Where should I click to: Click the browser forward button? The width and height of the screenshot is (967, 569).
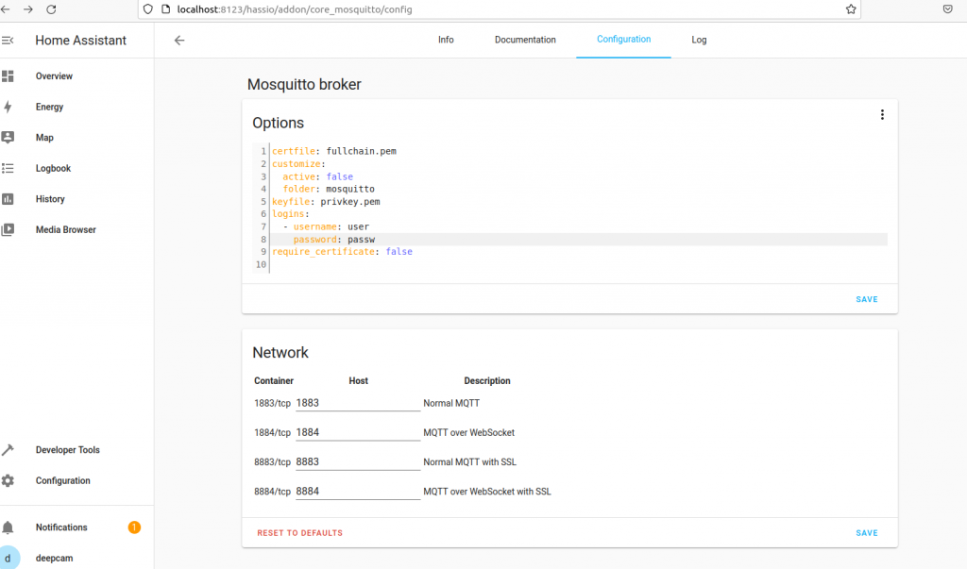click(28, 9)
